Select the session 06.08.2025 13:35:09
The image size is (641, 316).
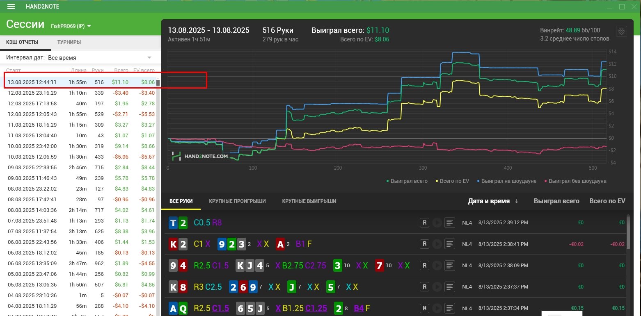tap(80, 263)
